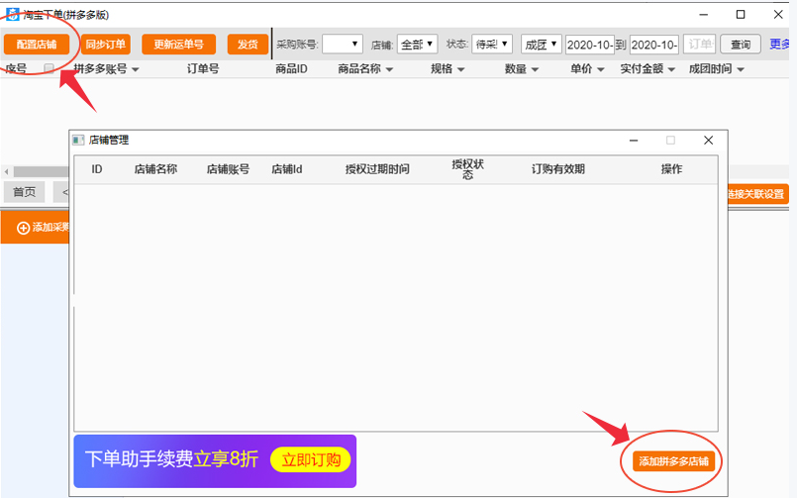Click the left arrow on the horizontal scrollbar
Image resolution: width=797 pixels, height=498 pixels.
click(x=6, y=171)
